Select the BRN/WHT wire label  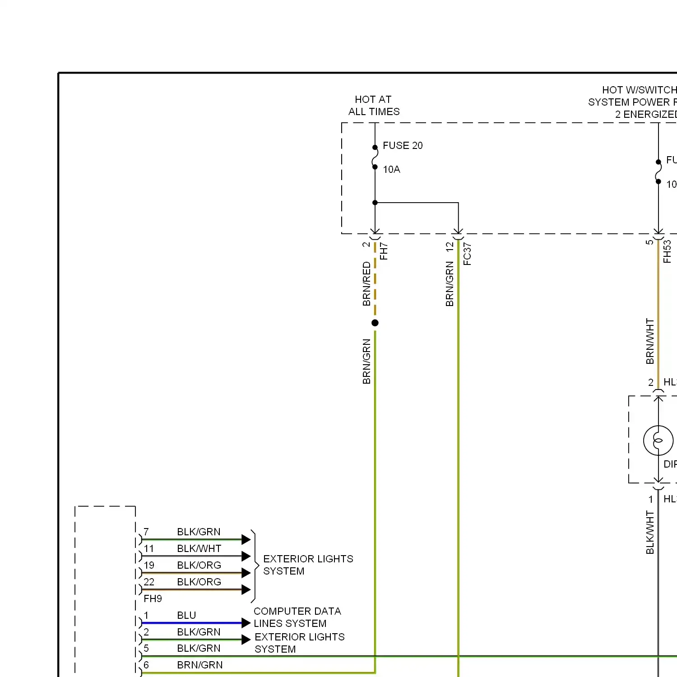(x=650, y=341)
